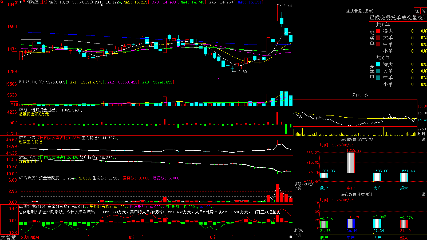Click the 超赢资金流(万元) label
427x240 pixels.
coord(34,114)
